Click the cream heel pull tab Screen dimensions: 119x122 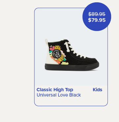tap(47, 42)
